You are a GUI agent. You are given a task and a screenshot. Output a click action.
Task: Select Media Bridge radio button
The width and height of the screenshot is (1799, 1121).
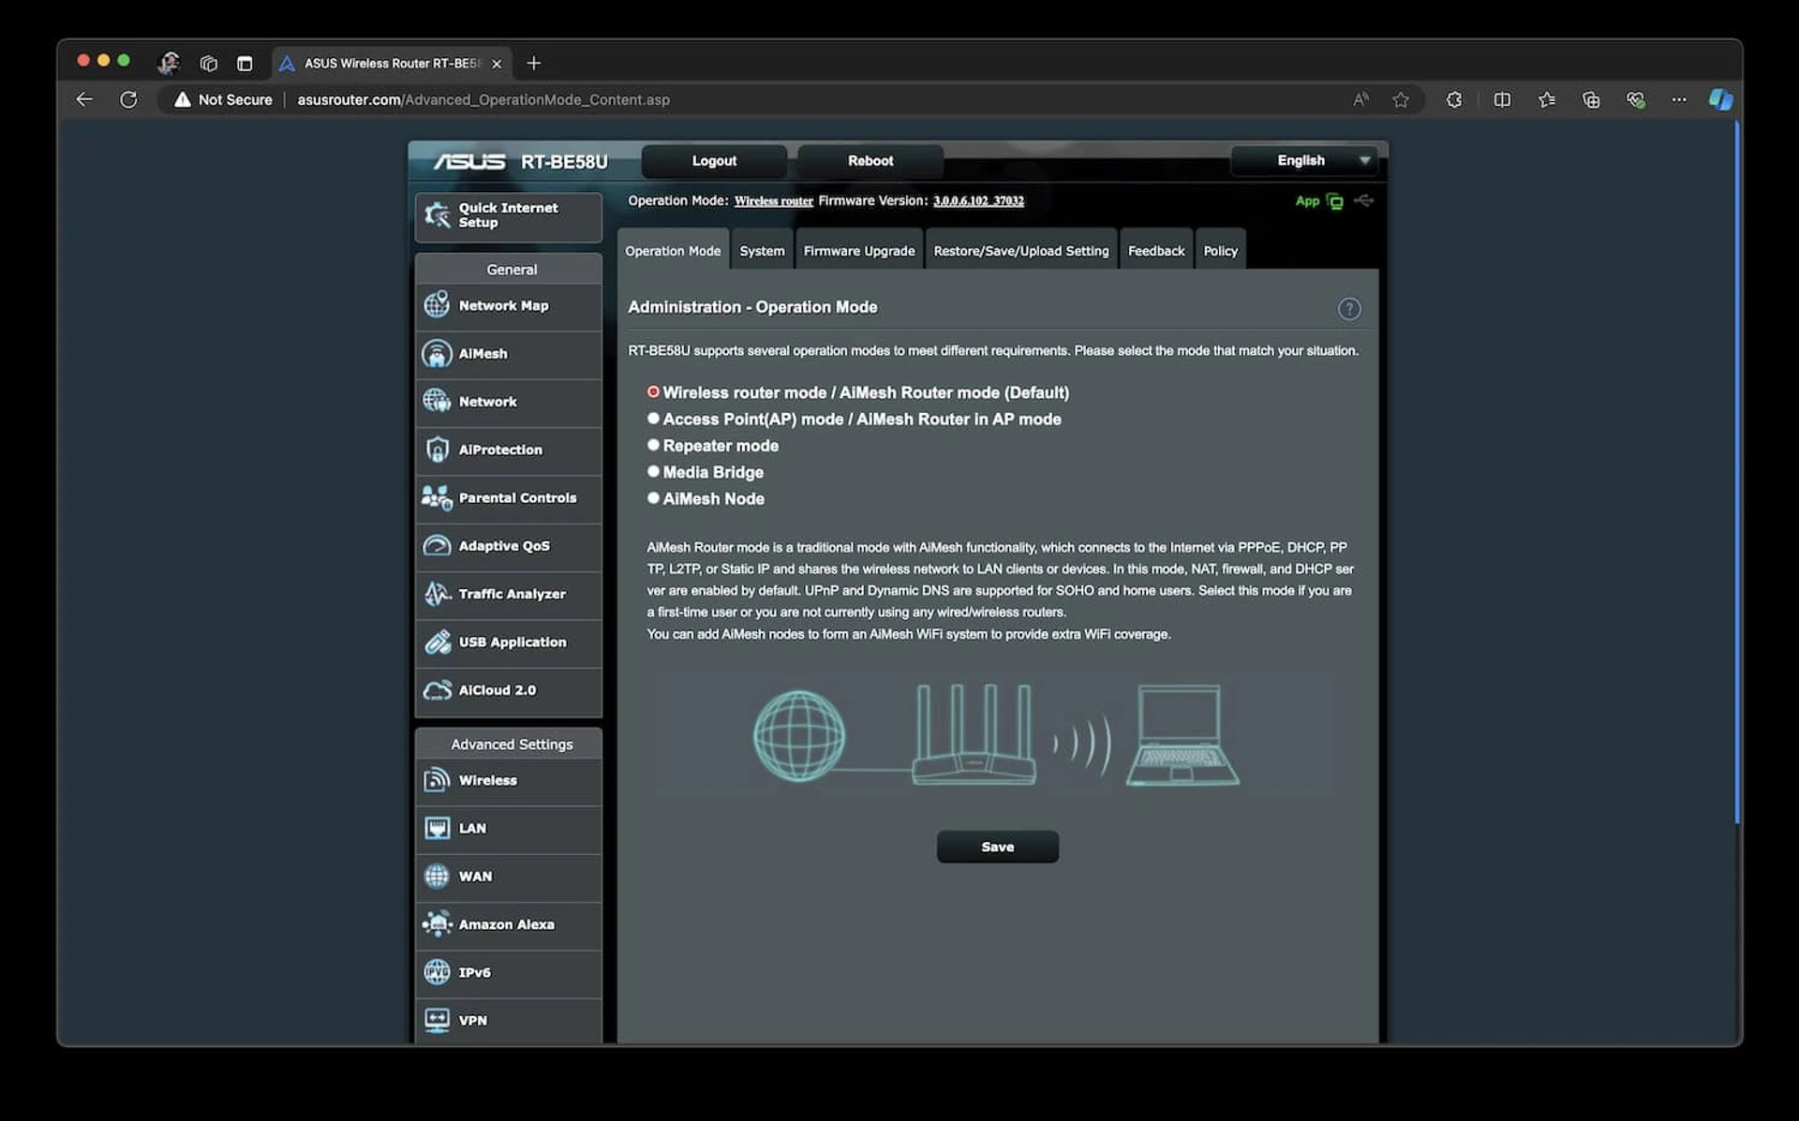653,471
